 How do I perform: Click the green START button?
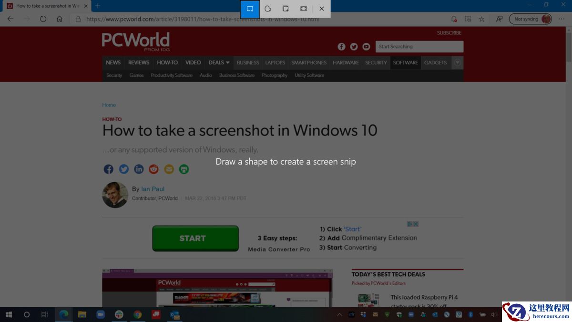tap(195, 238)
